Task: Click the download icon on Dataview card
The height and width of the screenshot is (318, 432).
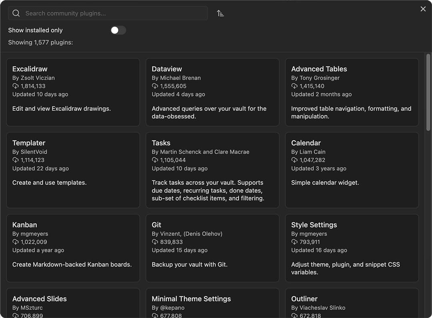Action: click(x=155, y=86)
